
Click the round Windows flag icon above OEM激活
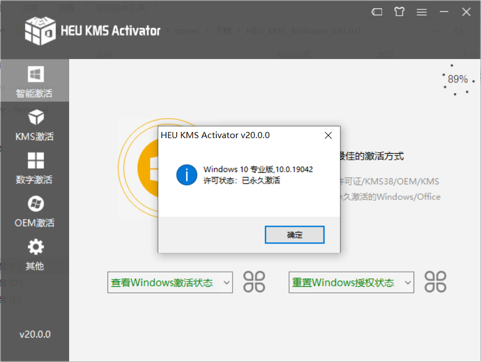click(36, 203)
